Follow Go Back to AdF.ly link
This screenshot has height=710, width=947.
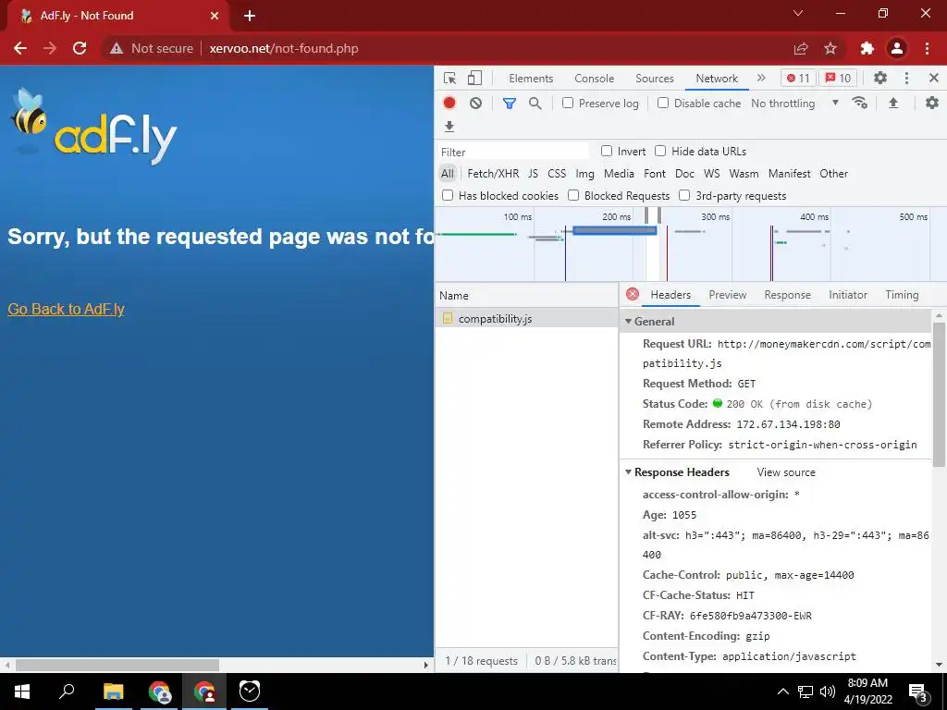(x=66, y=309)
